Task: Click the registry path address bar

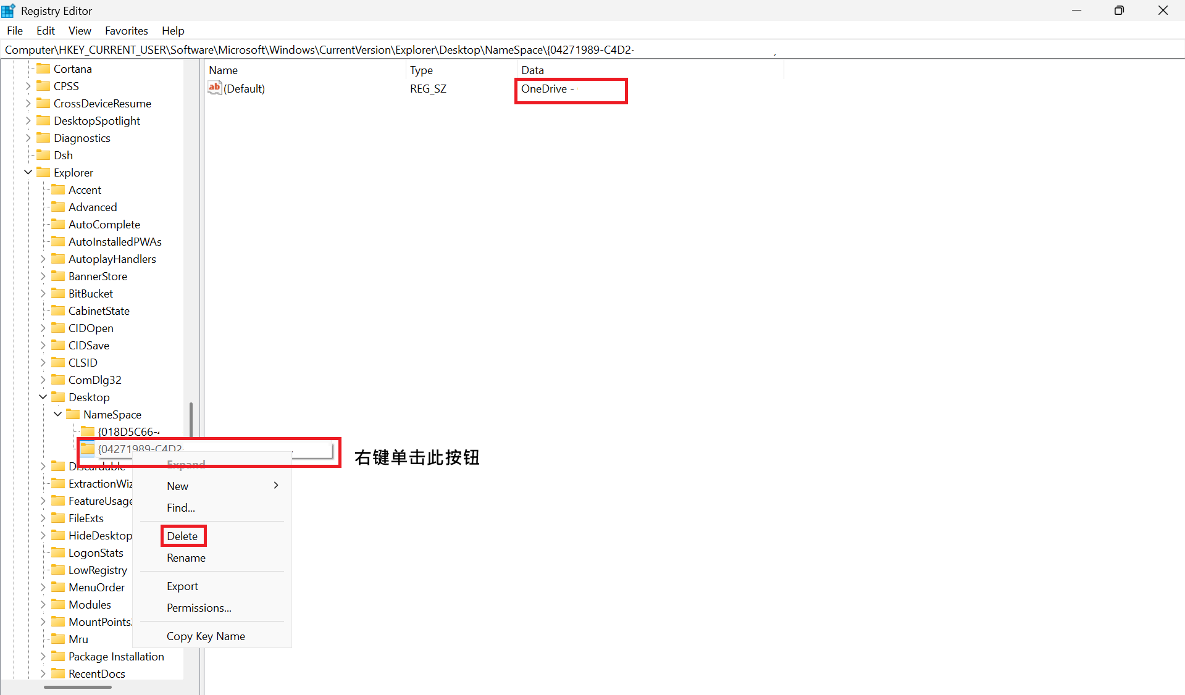Action: [x=593, y=49]
